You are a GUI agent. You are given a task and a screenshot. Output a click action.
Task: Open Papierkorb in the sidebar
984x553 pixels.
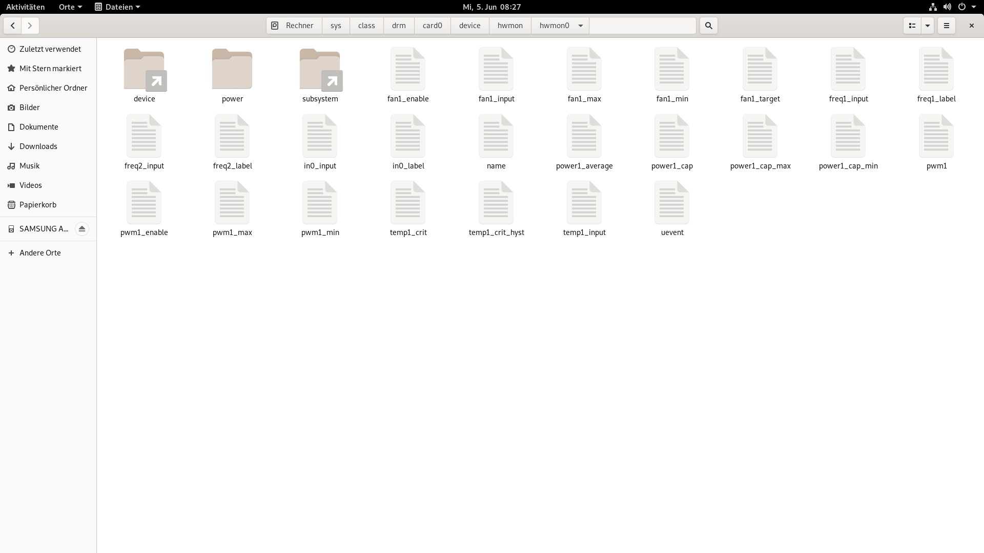[x=37, y=205]
